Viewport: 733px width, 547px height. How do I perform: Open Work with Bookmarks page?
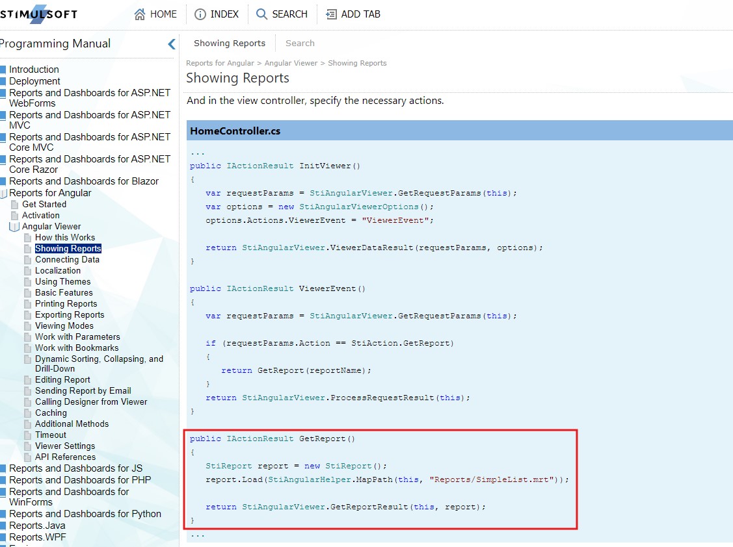(77, 348)
